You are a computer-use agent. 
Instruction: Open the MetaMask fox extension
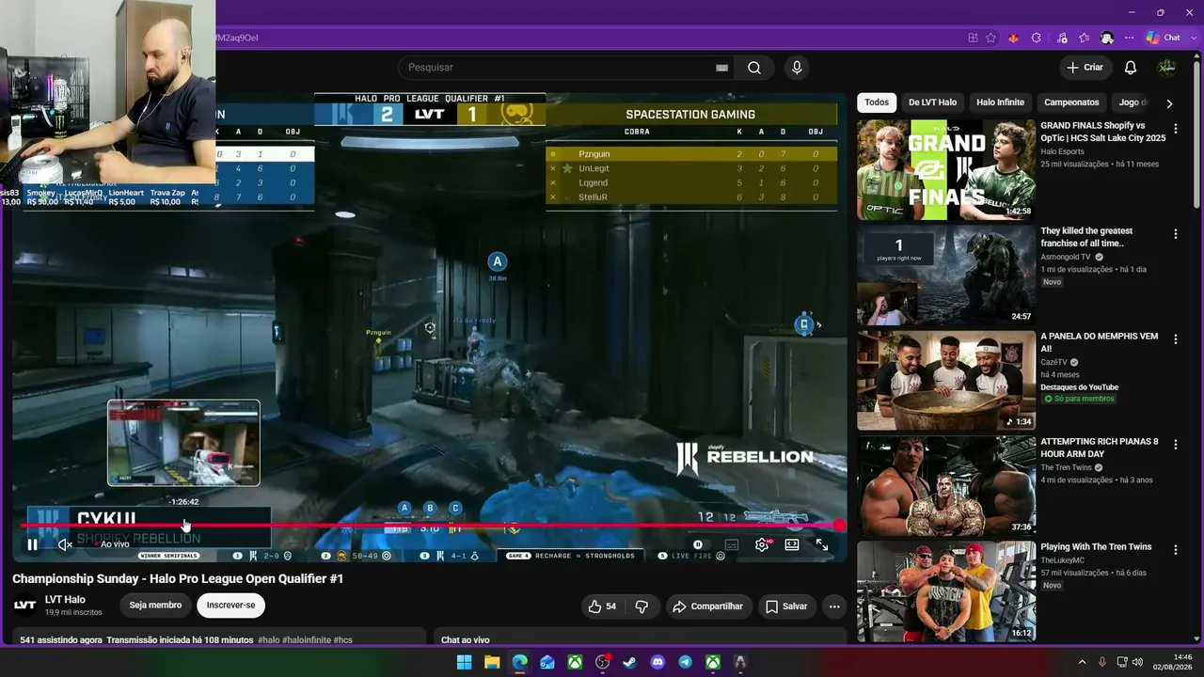[x=1014, y=38]
